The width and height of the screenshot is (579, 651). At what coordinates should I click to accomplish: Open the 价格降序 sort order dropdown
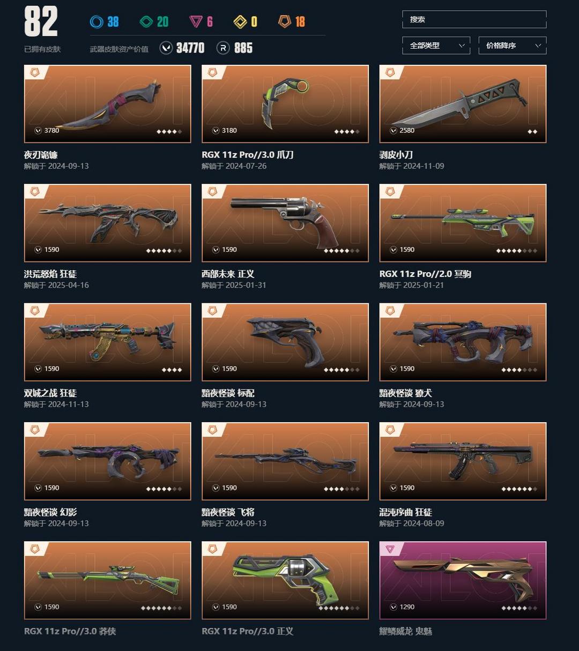click(x=513, y=46)
